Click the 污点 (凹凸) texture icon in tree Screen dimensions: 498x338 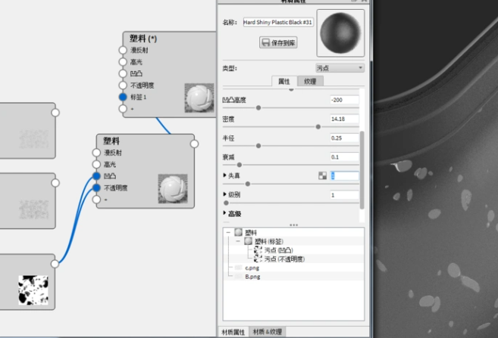coord(258,250)
